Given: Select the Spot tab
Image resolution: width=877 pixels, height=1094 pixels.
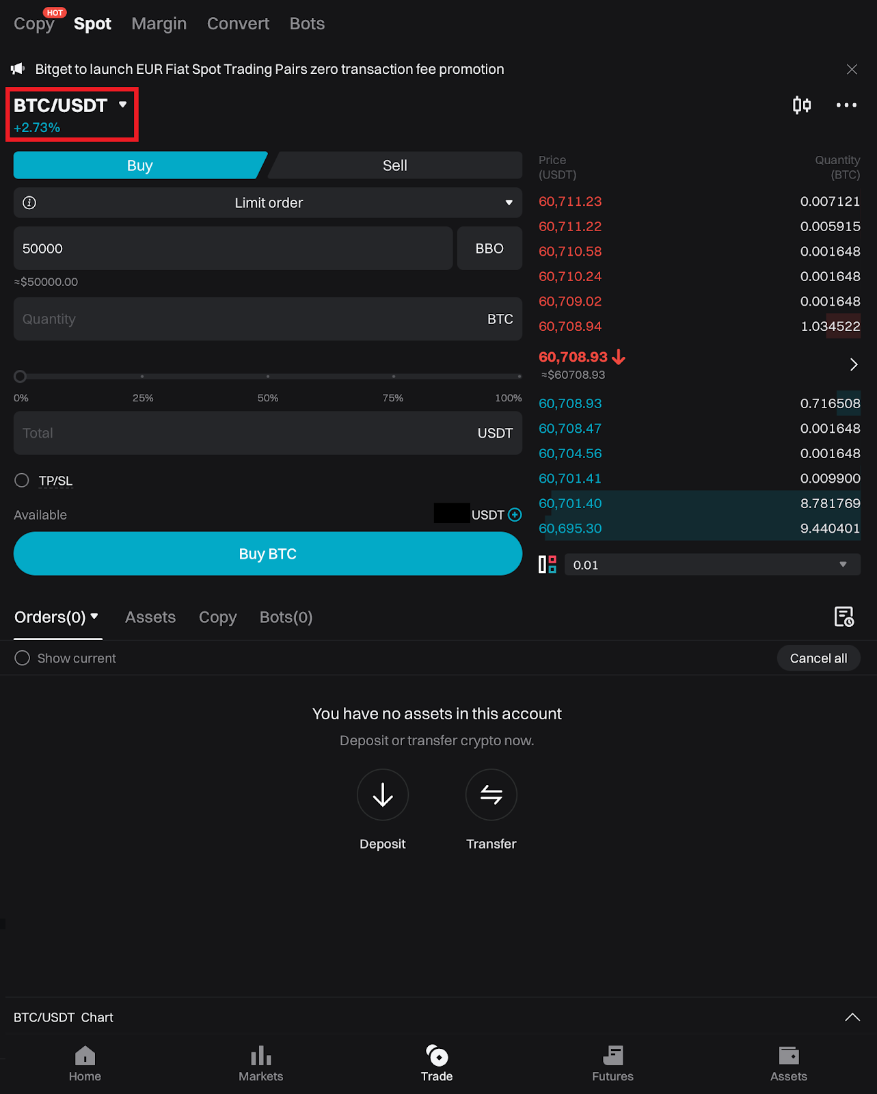Looking at the screenshot, I should click(92, 23).
